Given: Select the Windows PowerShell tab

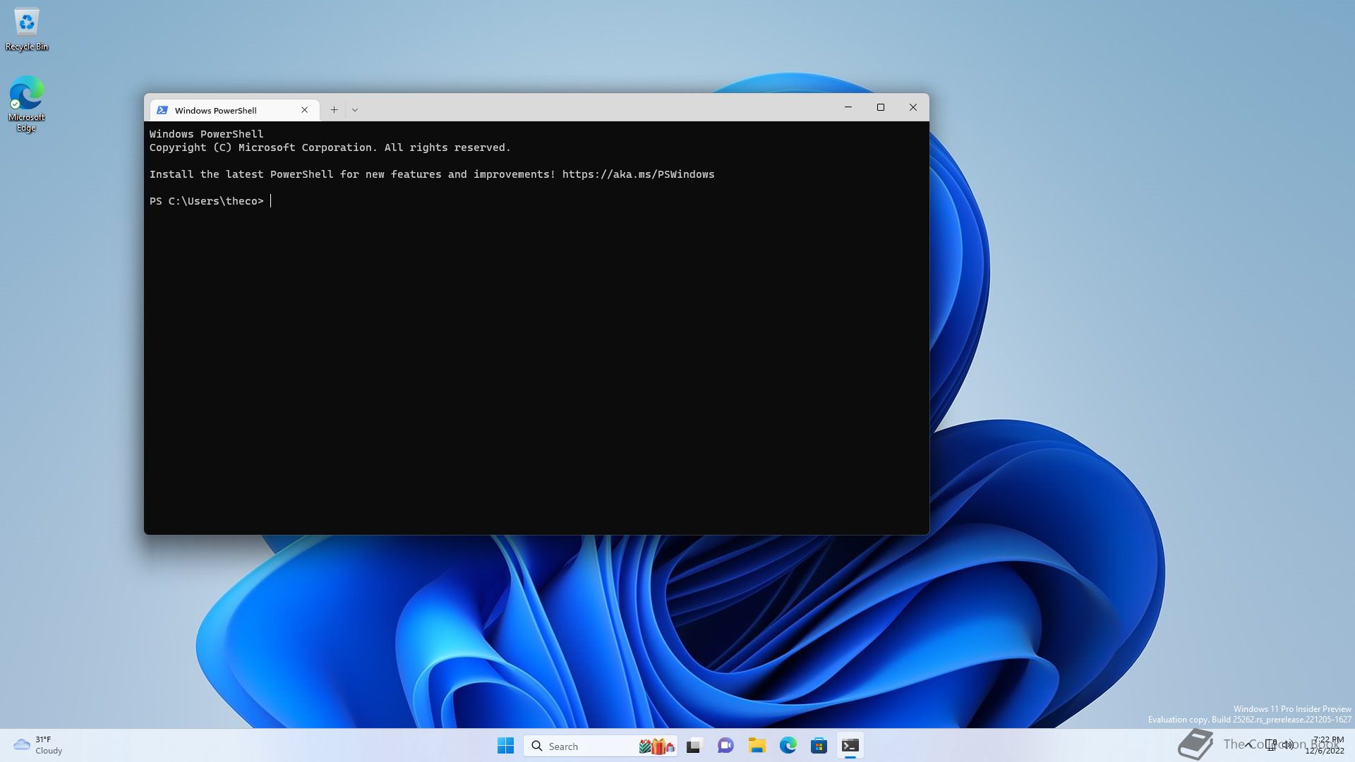Looking at the screenshot, I should [x=234, y=110].
